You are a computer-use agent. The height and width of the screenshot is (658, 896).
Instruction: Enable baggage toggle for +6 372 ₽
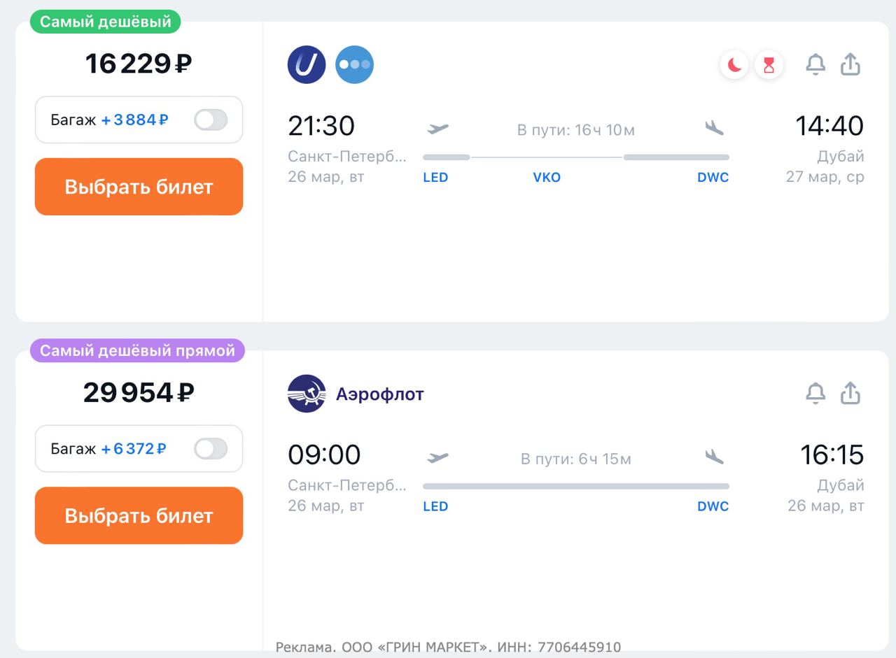(x=211, y=448)
